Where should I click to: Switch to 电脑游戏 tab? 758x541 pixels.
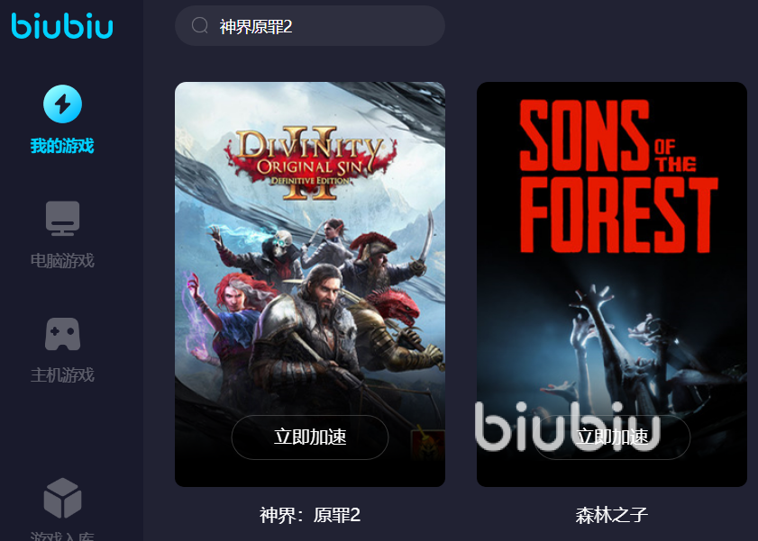click(62, 261)
